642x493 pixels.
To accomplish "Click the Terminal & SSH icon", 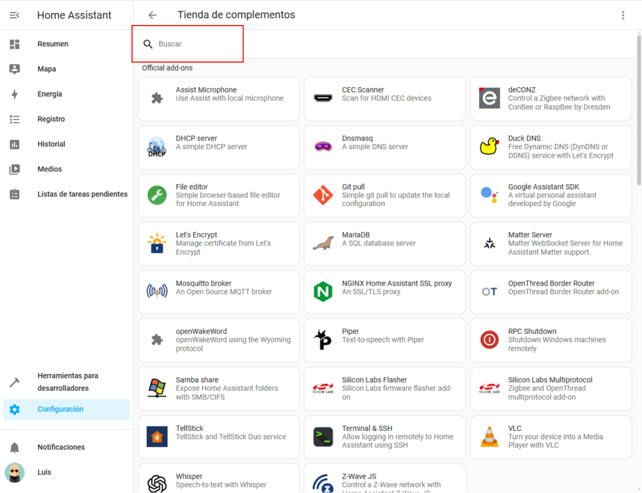I will pos(323,437).
